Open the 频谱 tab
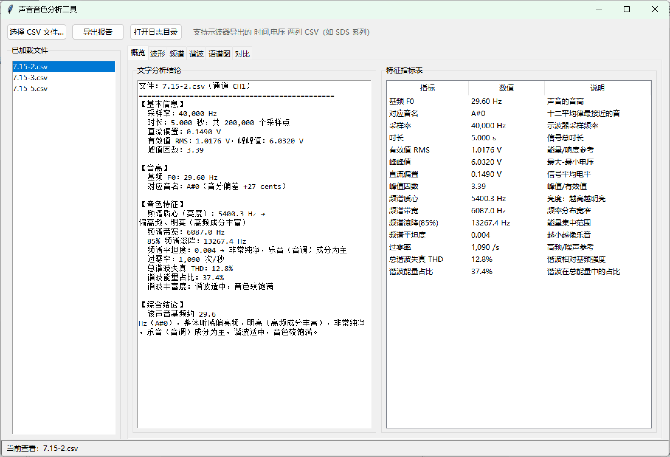Screen dimensions: 670x457 (177, 54)
